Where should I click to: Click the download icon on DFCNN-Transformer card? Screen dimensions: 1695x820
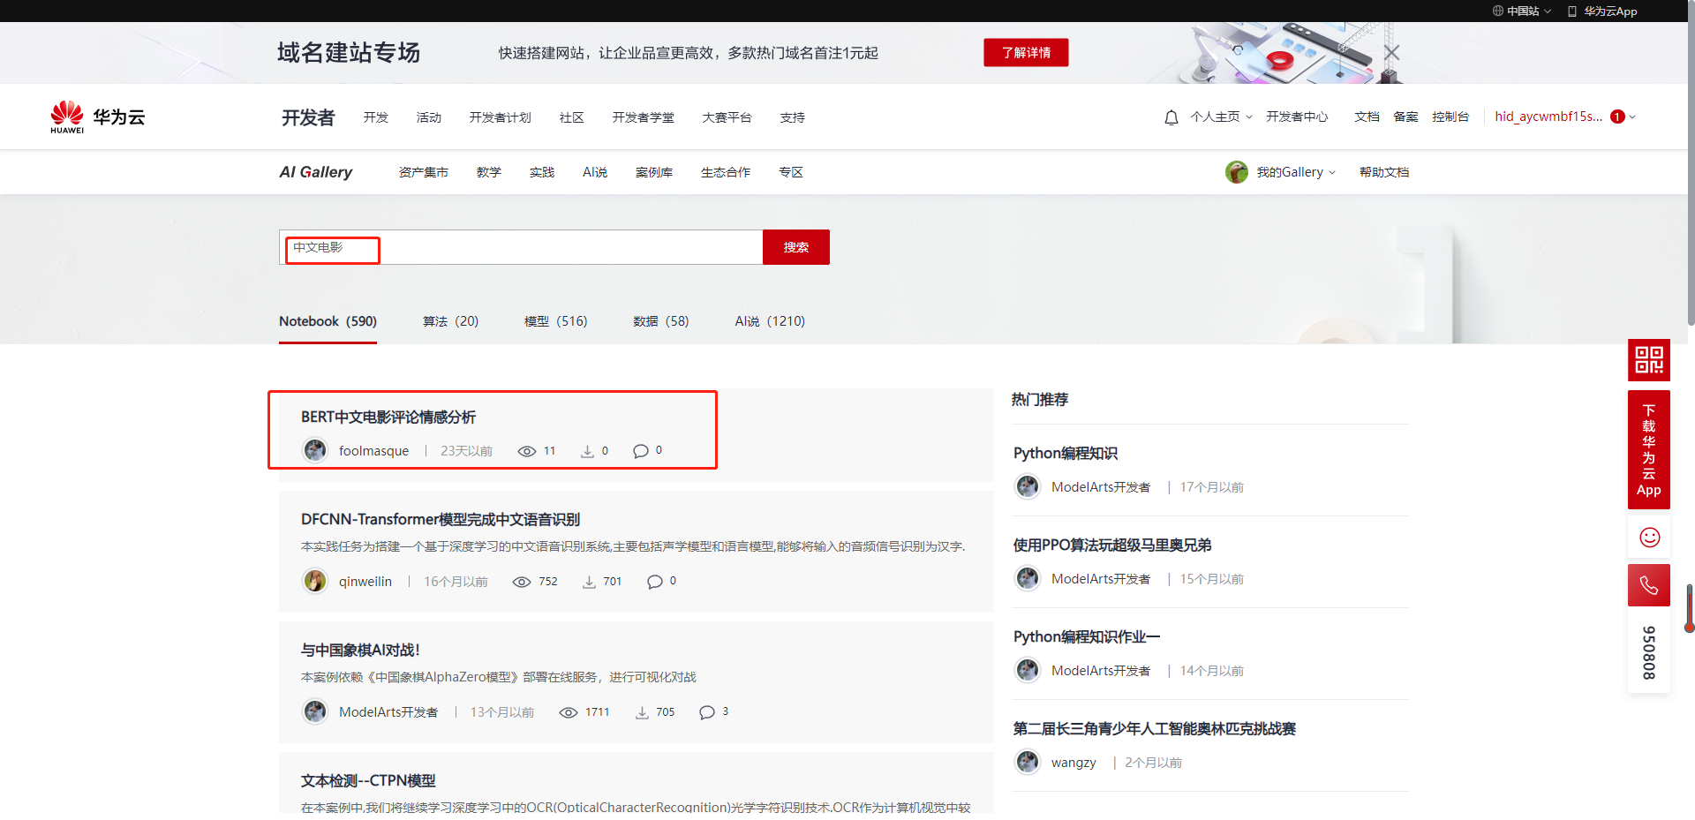coord(588,581)
